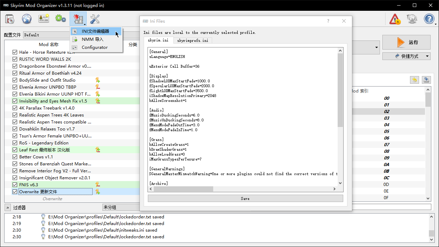439x247 pixels.
Task: Open the help question mark icon
Action: click(429, 19)
